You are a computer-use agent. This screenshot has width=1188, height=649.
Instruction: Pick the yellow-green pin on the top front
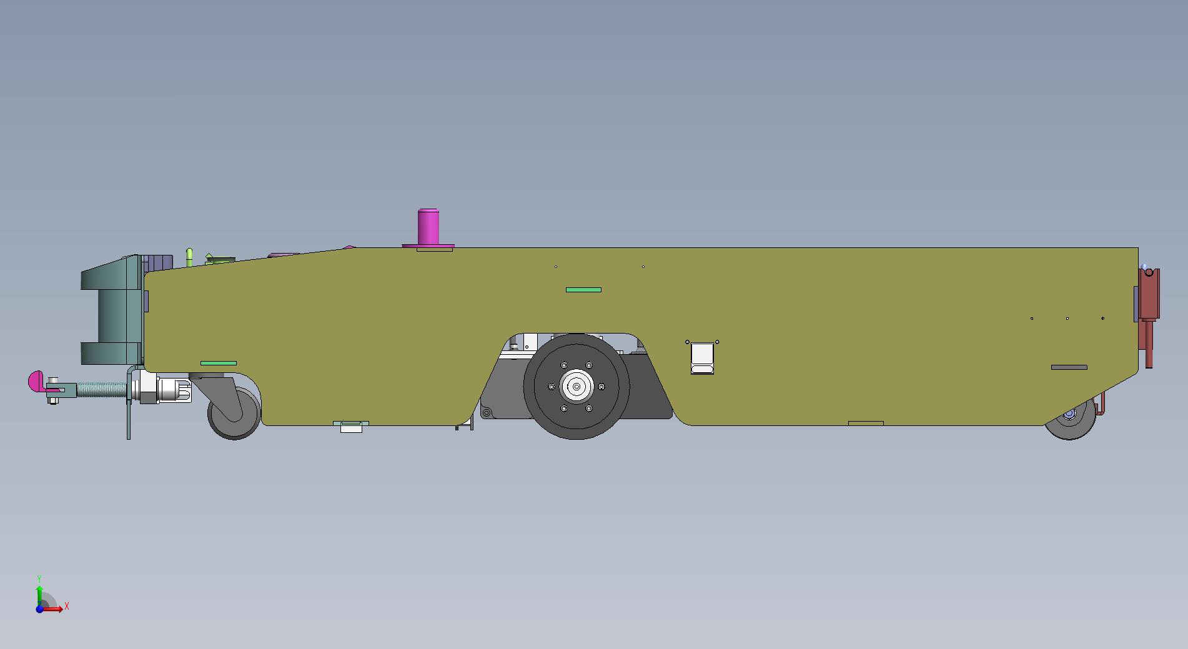(189, 257)
